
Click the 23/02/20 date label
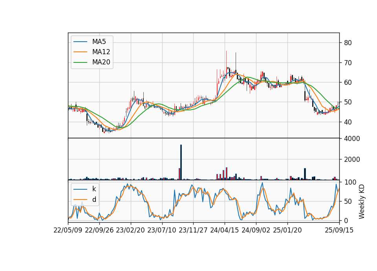(130, 231)
